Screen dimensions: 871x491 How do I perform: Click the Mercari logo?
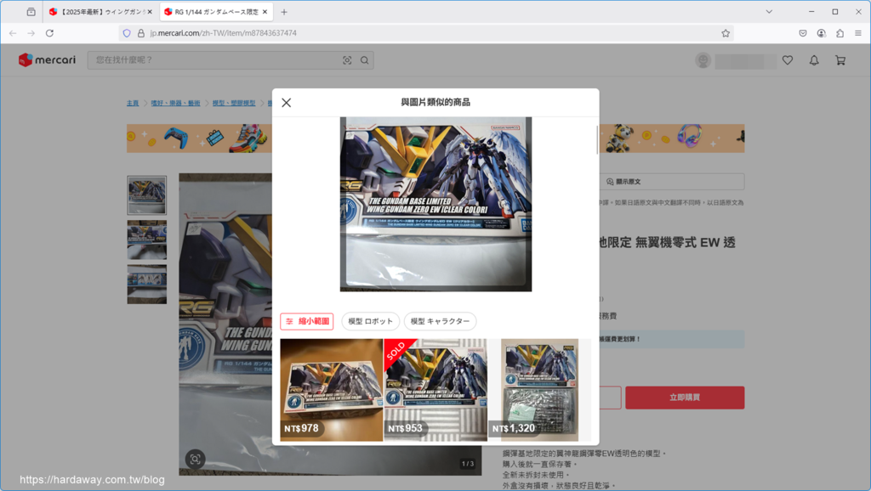pos(48,60)
